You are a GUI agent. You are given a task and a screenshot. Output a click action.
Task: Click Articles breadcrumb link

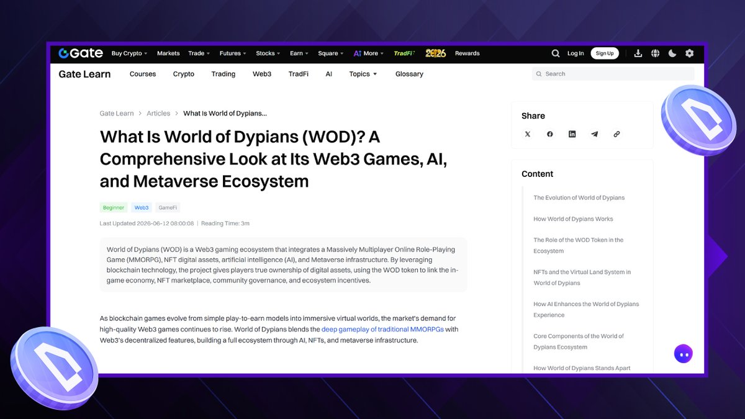point(158,114)
